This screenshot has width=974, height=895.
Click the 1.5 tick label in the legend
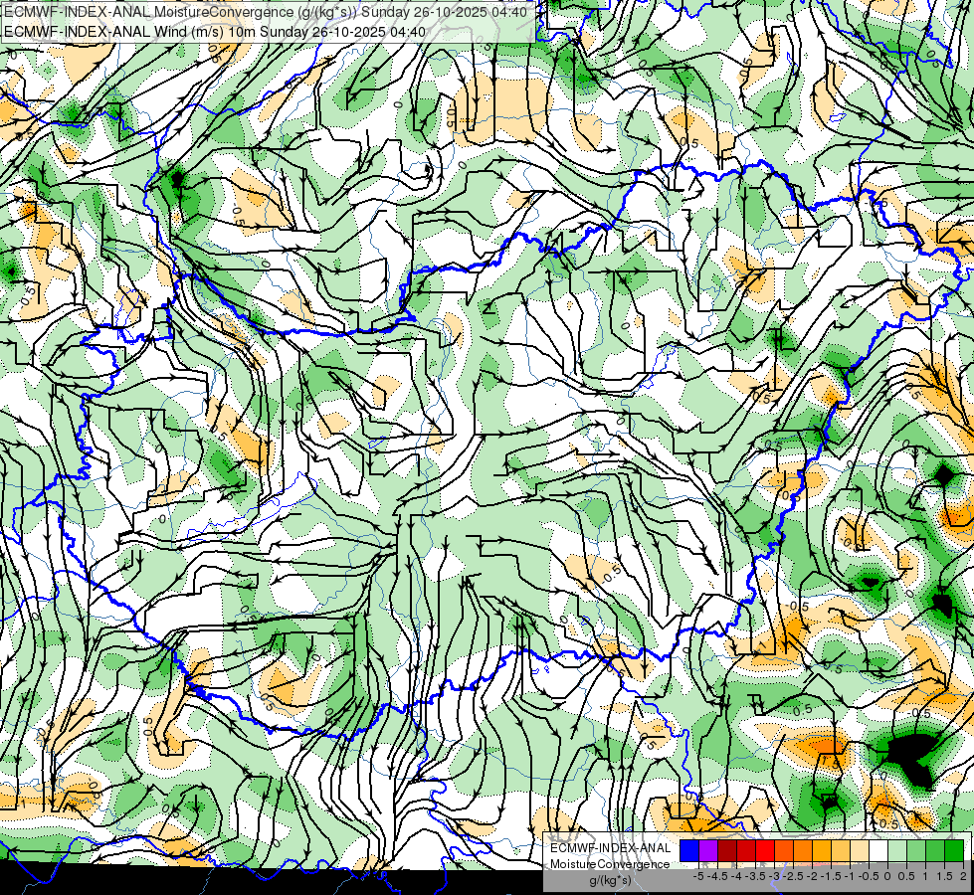click(x=944, y=876)
